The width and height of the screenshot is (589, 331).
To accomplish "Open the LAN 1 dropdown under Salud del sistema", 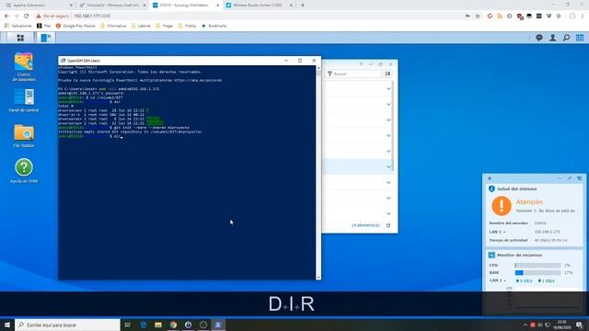I will [x=497, y=232].
